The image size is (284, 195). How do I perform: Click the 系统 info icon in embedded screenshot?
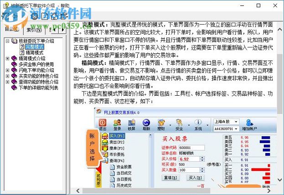click(x=198, y=125)
